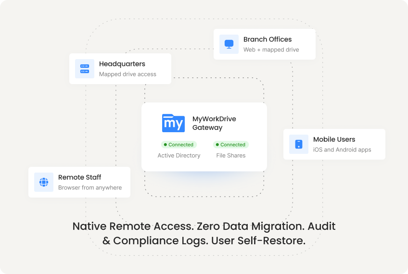This screenshot has width=408, height=274.
Task: Click the Mobile Users phone icon
Action: (x=299, y=144)
